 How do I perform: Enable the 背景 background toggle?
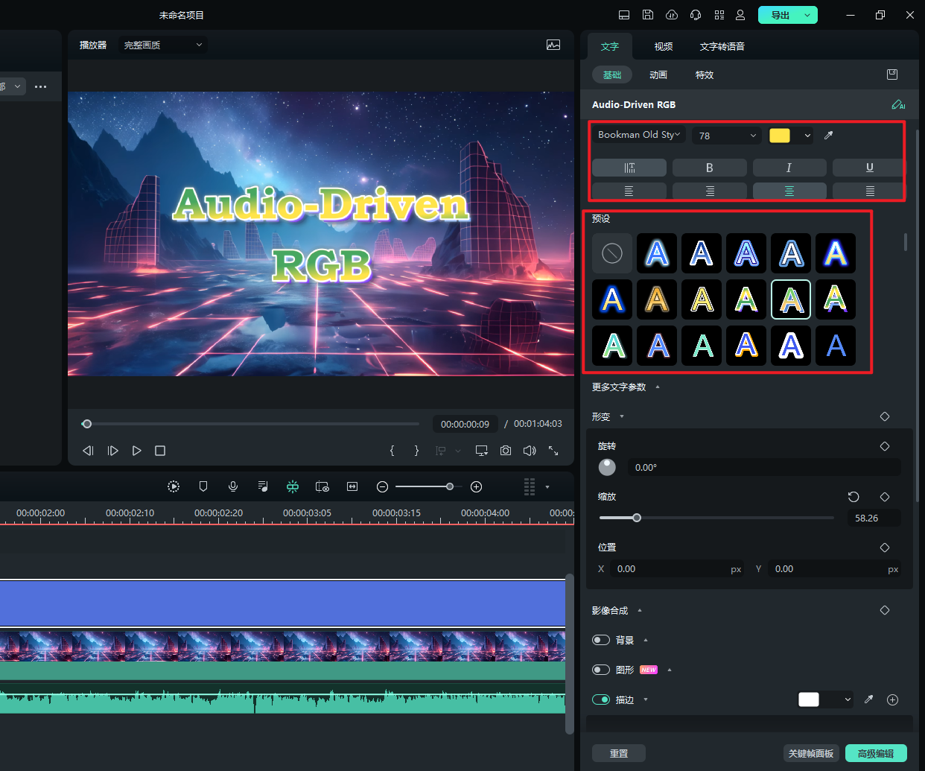601,640
